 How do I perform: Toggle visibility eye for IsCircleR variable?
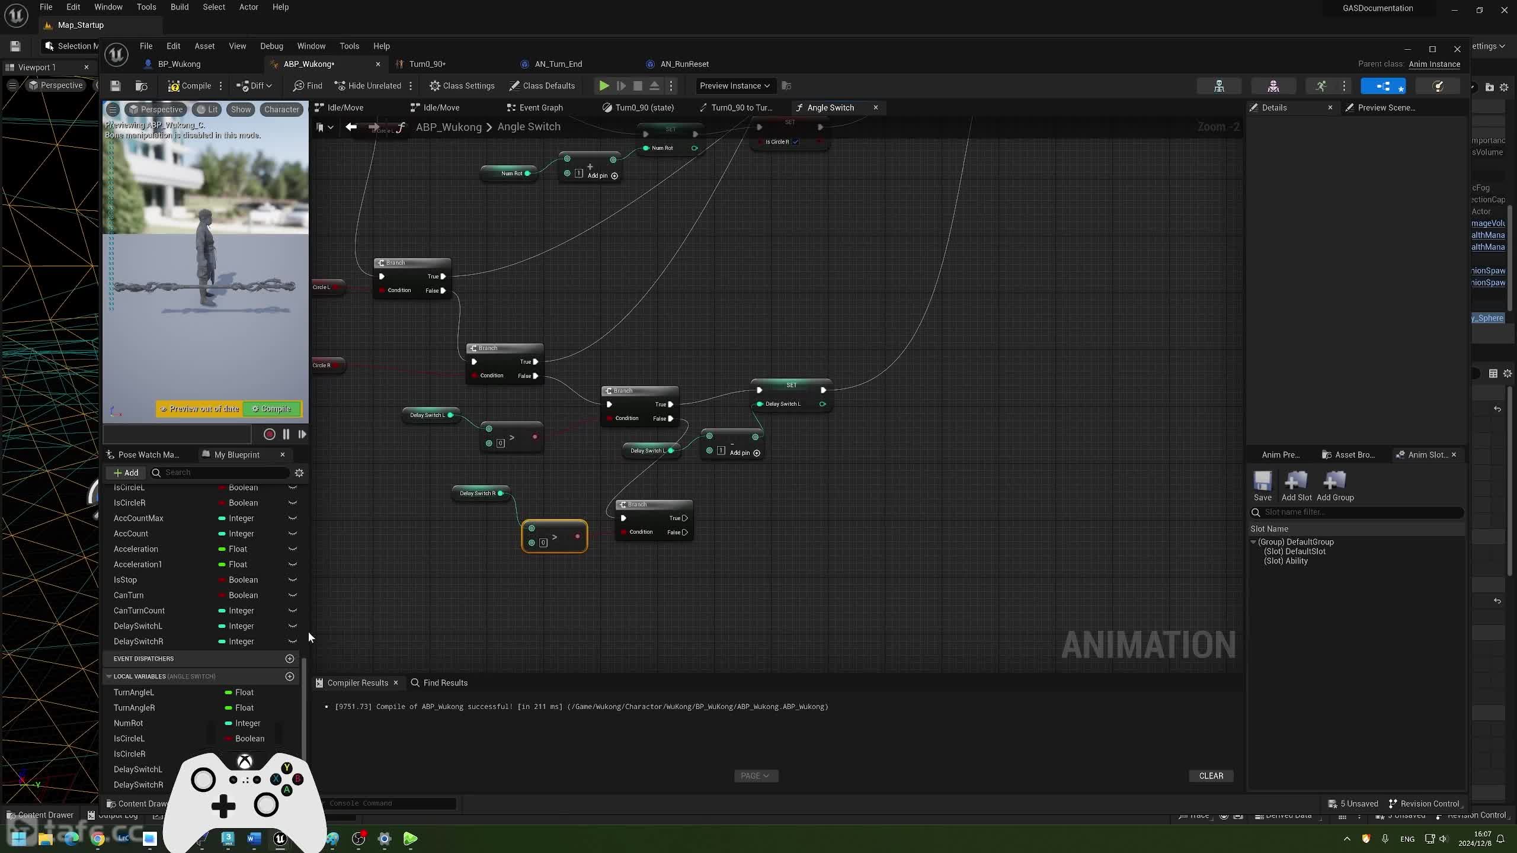point(293,503)
